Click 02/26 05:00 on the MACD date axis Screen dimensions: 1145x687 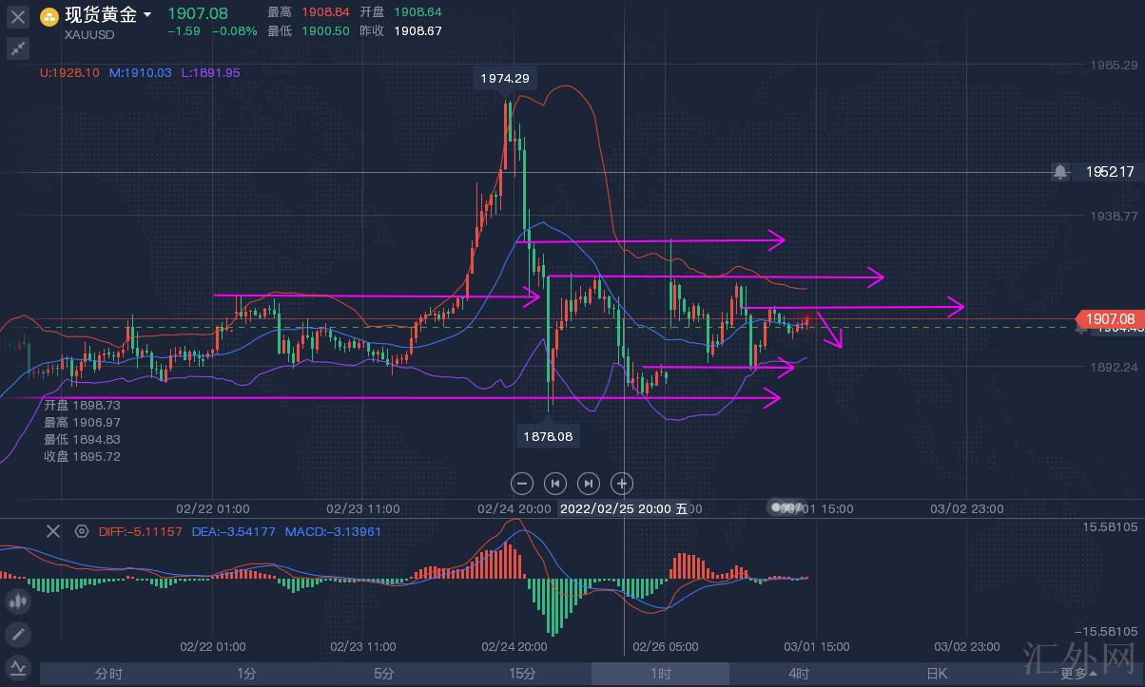click(x=665, y=647)
